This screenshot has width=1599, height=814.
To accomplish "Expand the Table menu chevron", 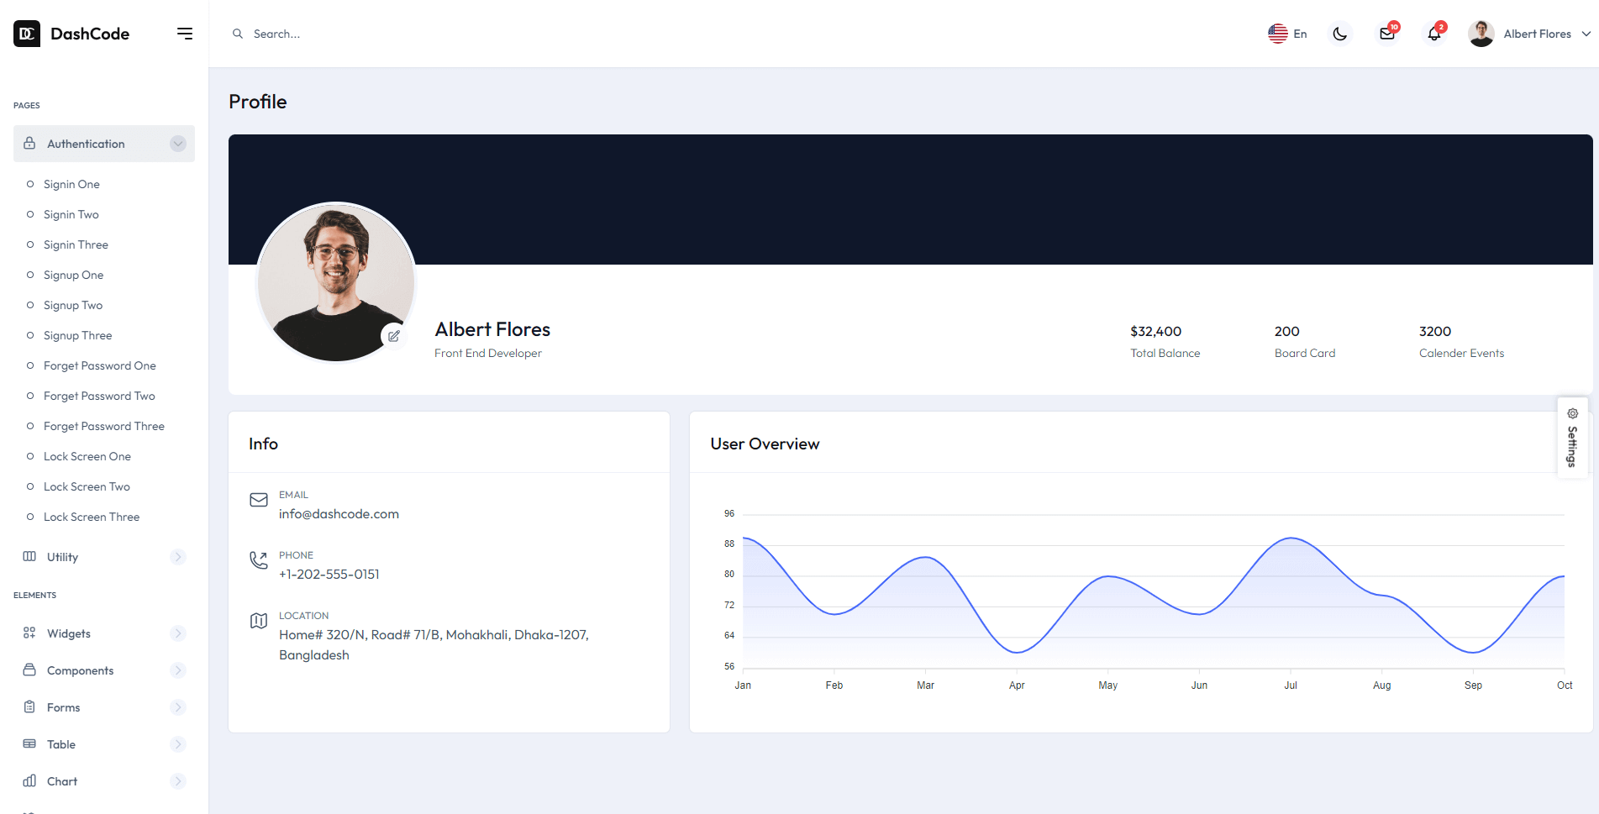I will (x=178, y=744).
